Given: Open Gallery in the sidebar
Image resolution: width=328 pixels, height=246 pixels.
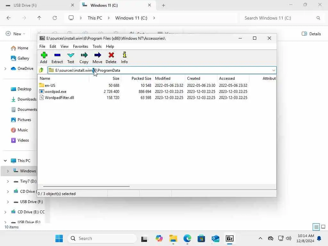Looking at the screenshot, I should click(x=20, y=58).
